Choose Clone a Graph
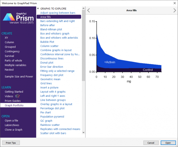The image size is (178, 147). (13, 130)
